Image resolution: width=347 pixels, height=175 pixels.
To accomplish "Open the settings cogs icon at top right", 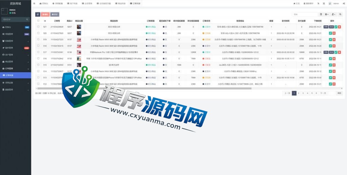I will pyautogui.click(x=344, y=3).
